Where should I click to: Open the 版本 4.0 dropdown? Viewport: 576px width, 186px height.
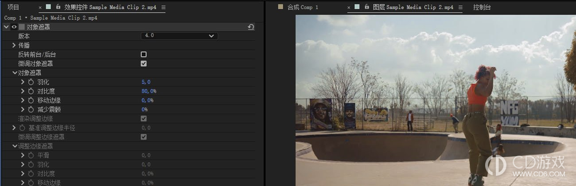179,36
